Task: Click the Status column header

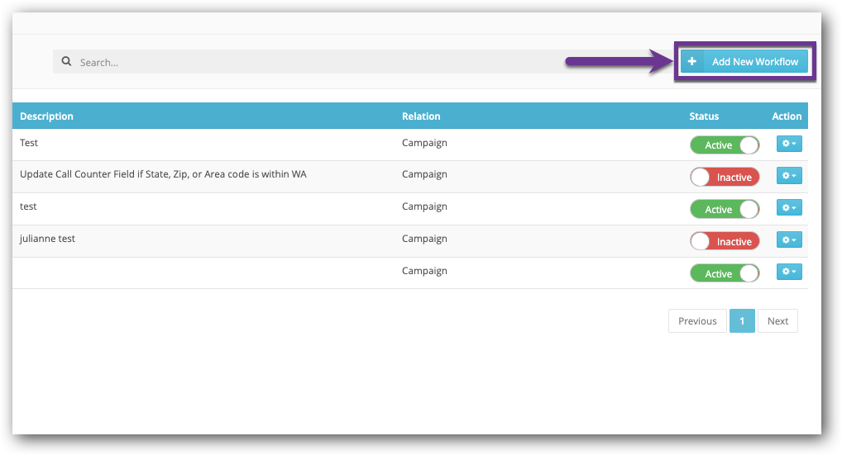Action: [x=704, y=116]
